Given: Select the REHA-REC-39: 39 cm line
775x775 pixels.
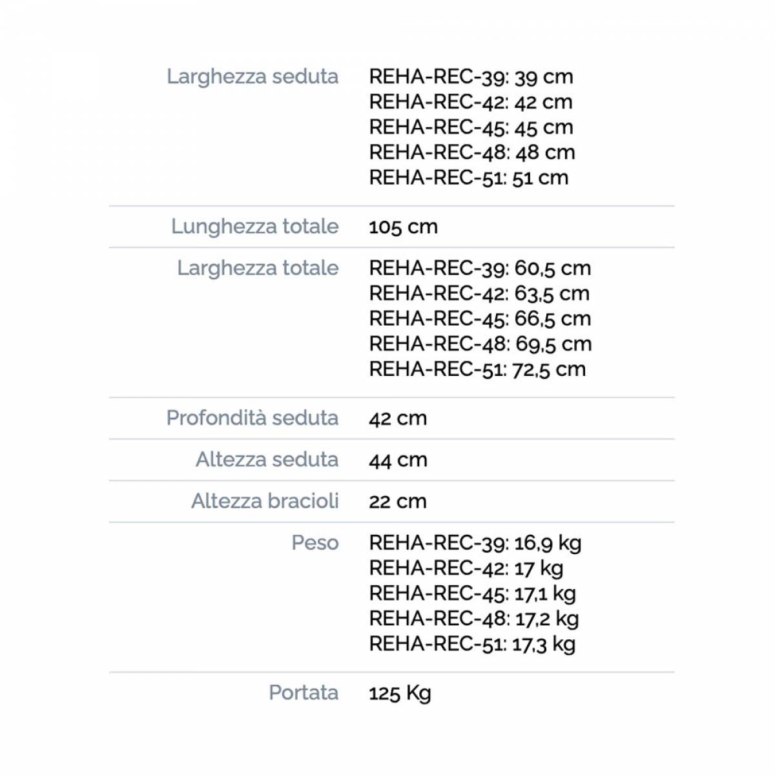Looking at the screenshot, I should coord(471,76).
